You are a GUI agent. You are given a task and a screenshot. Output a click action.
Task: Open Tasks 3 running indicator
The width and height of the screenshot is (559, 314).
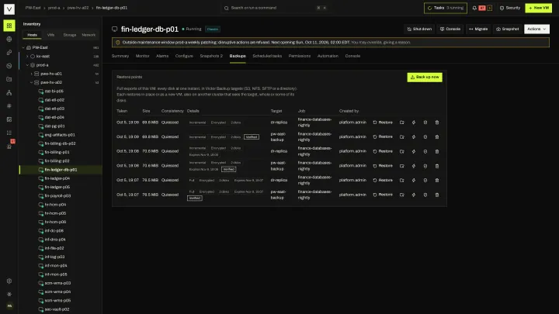[446, 8]
